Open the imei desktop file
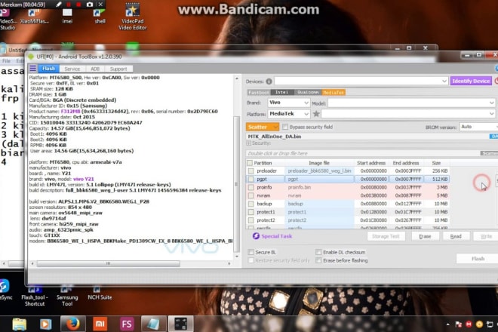The image size is (498, 332). click(67, 16)
